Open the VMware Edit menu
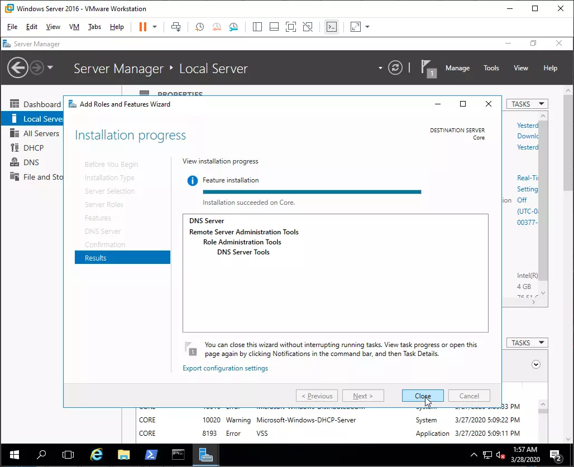 tap(31, 27)
